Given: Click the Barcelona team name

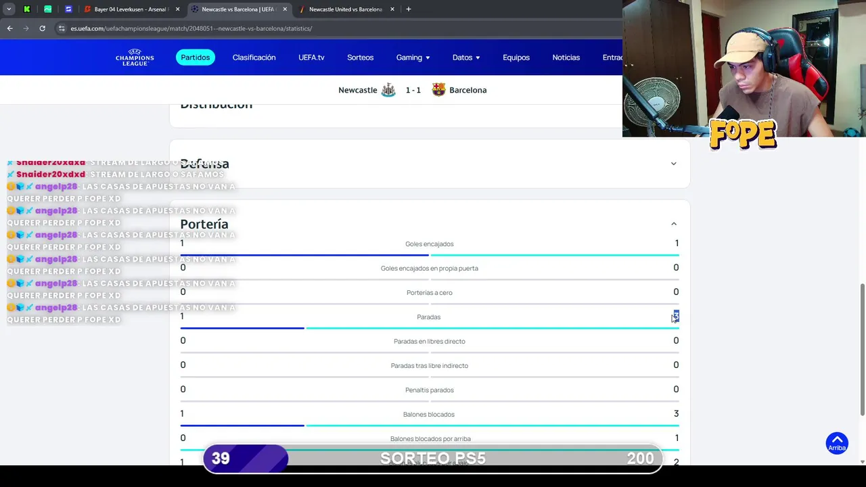Looking at the screenshot, I should pos(468,90).
